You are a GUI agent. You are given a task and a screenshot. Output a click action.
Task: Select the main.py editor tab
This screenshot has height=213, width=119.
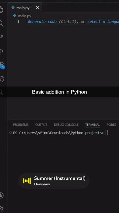(24, 8)
